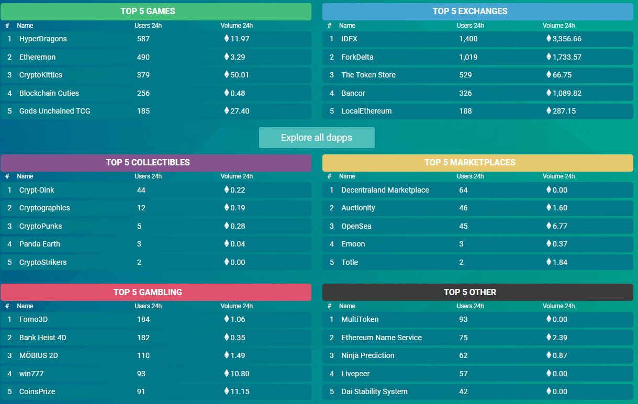Screen dimensions: 638x404
Task: Click the Ethereum icon next to CryptoKitties volume
Action: tap(227, 74)
